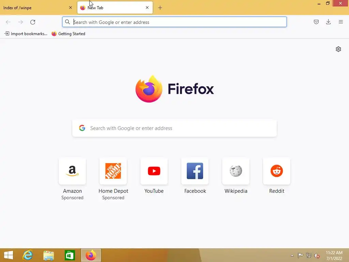Click Import bookmarks in bookmarks toolbar
The image size is (349, 262).
pos(26,34)
